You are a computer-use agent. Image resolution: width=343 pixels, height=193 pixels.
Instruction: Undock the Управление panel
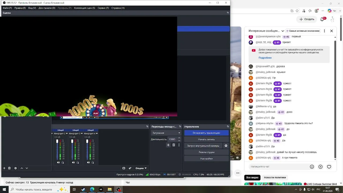tap(228, 127)
